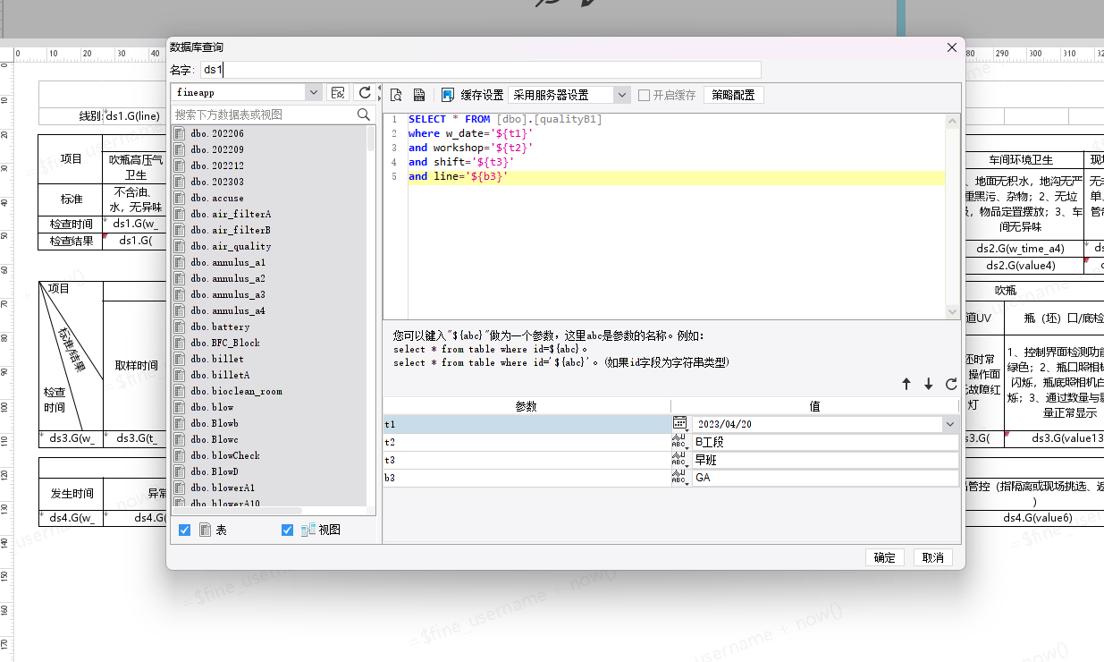Click the table search box
Screen dimensions: 1104x662
click(264, 115)
